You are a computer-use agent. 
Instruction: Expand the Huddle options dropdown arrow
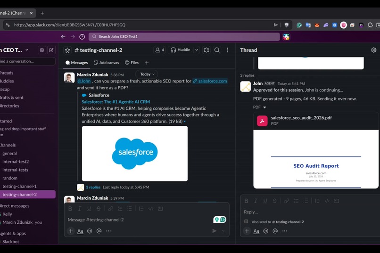point(197,50)
